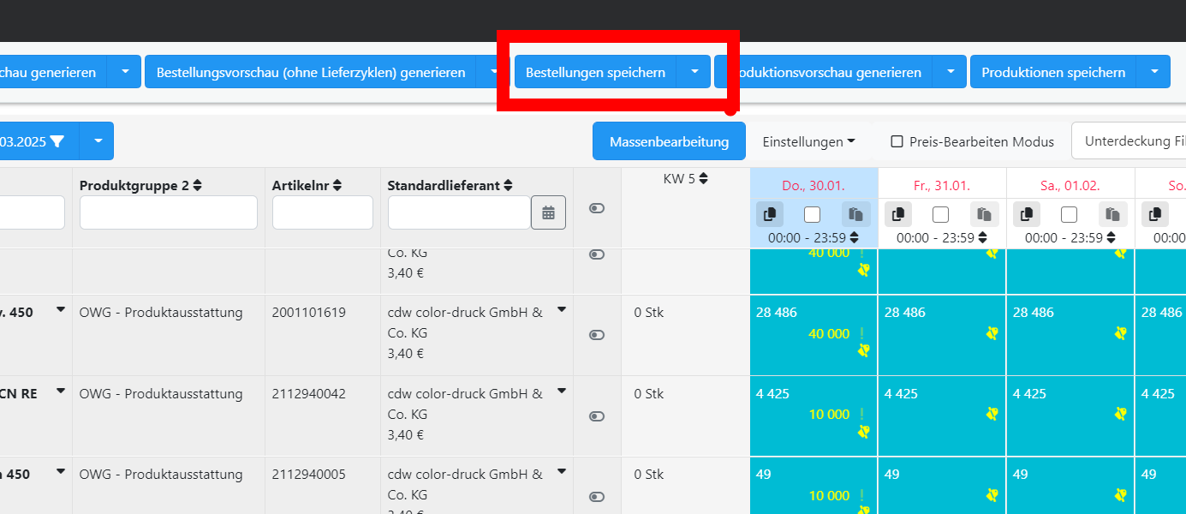Expand the supplier dropdown for article 2001101619
The width and height of the screenshot is (1186, 514).
coord(562,310)
